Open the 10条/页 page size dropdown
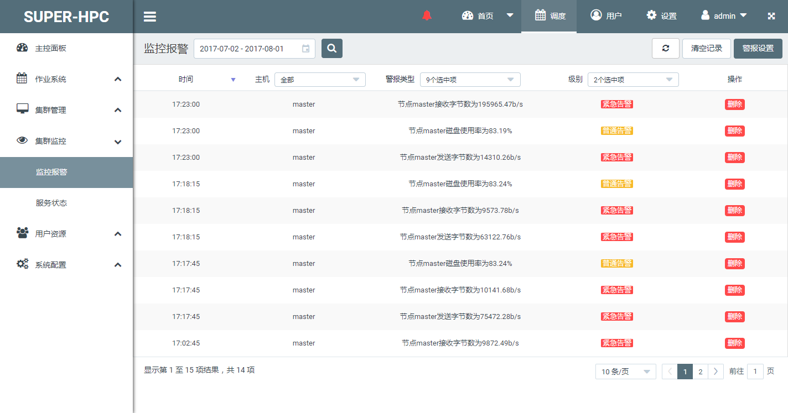 click(x=625, y=372)
